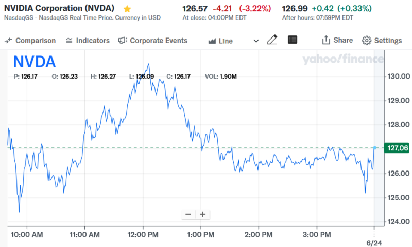Image resolution: width=412 pixels, height=247 pixels.
Task: Show Corporate Events options
Action: point(153,41)
